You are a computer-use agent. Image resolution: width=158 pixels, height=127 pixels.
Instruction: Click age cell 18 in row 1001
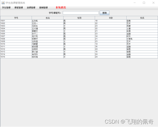[x=111, y=21]
